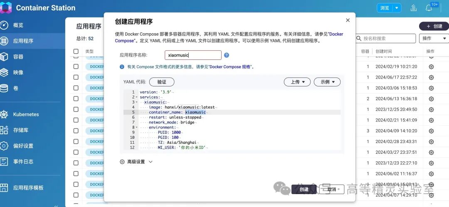This screenshot has height=207, width=449.
Task: Open the 上传 upload dropdown
Action: pos(297,82)
